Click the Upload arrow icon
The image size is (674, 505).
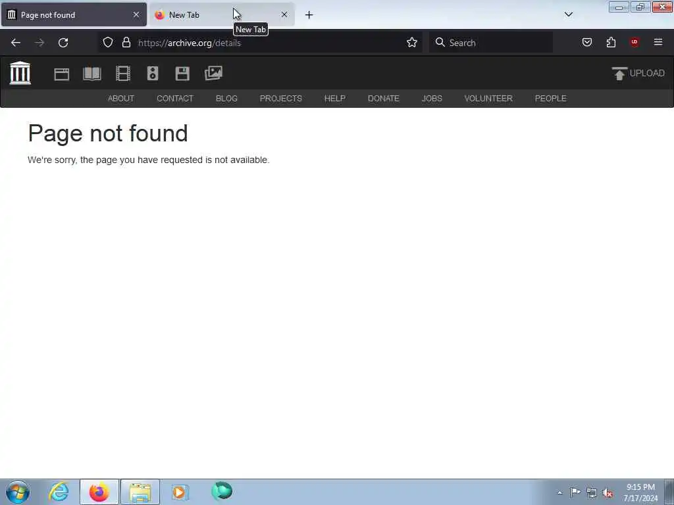pyautogui.click(x=619, y=74)
